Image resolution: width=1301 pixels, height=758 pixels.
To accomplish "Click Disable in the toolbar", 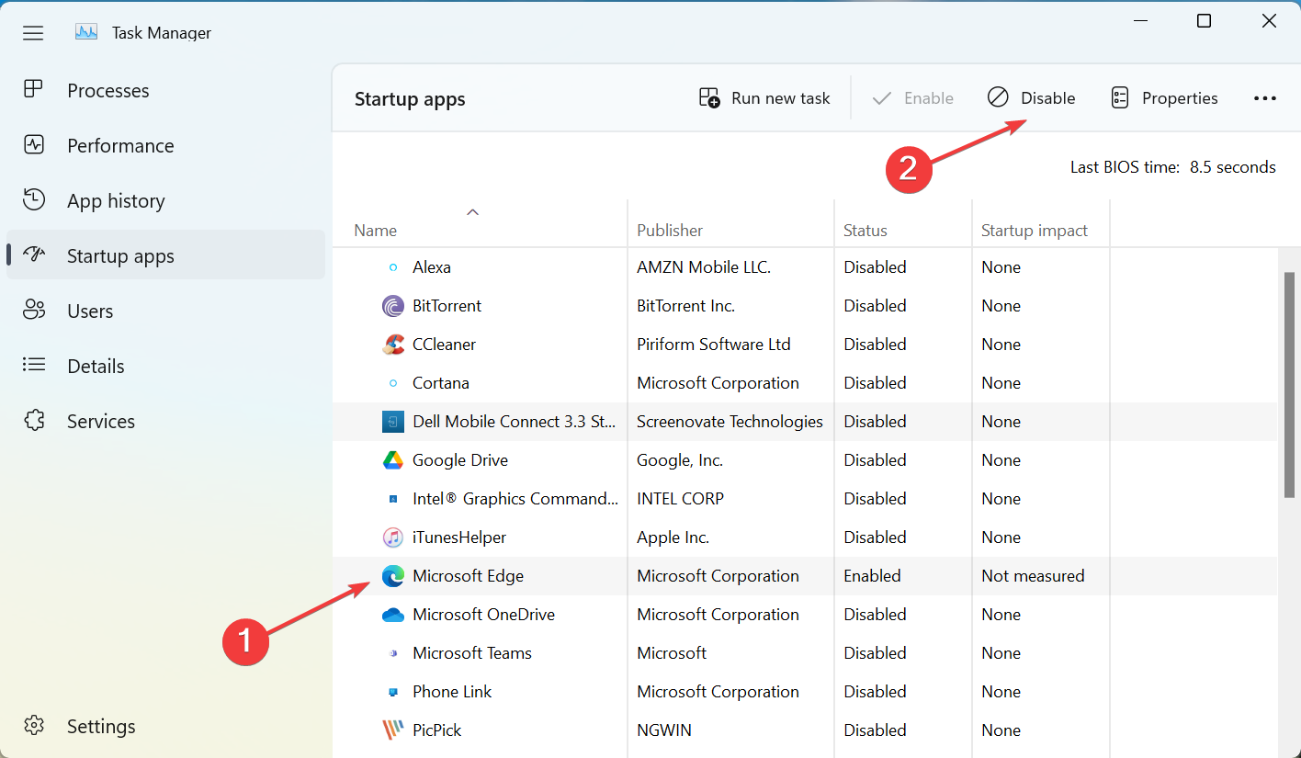I will coord(1031,98).
